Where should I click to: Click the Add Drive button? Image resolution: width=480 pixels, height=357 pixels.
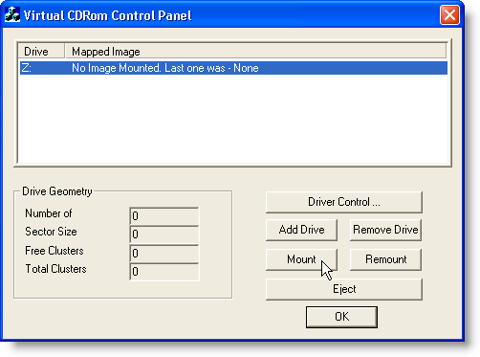click(301, 230)
